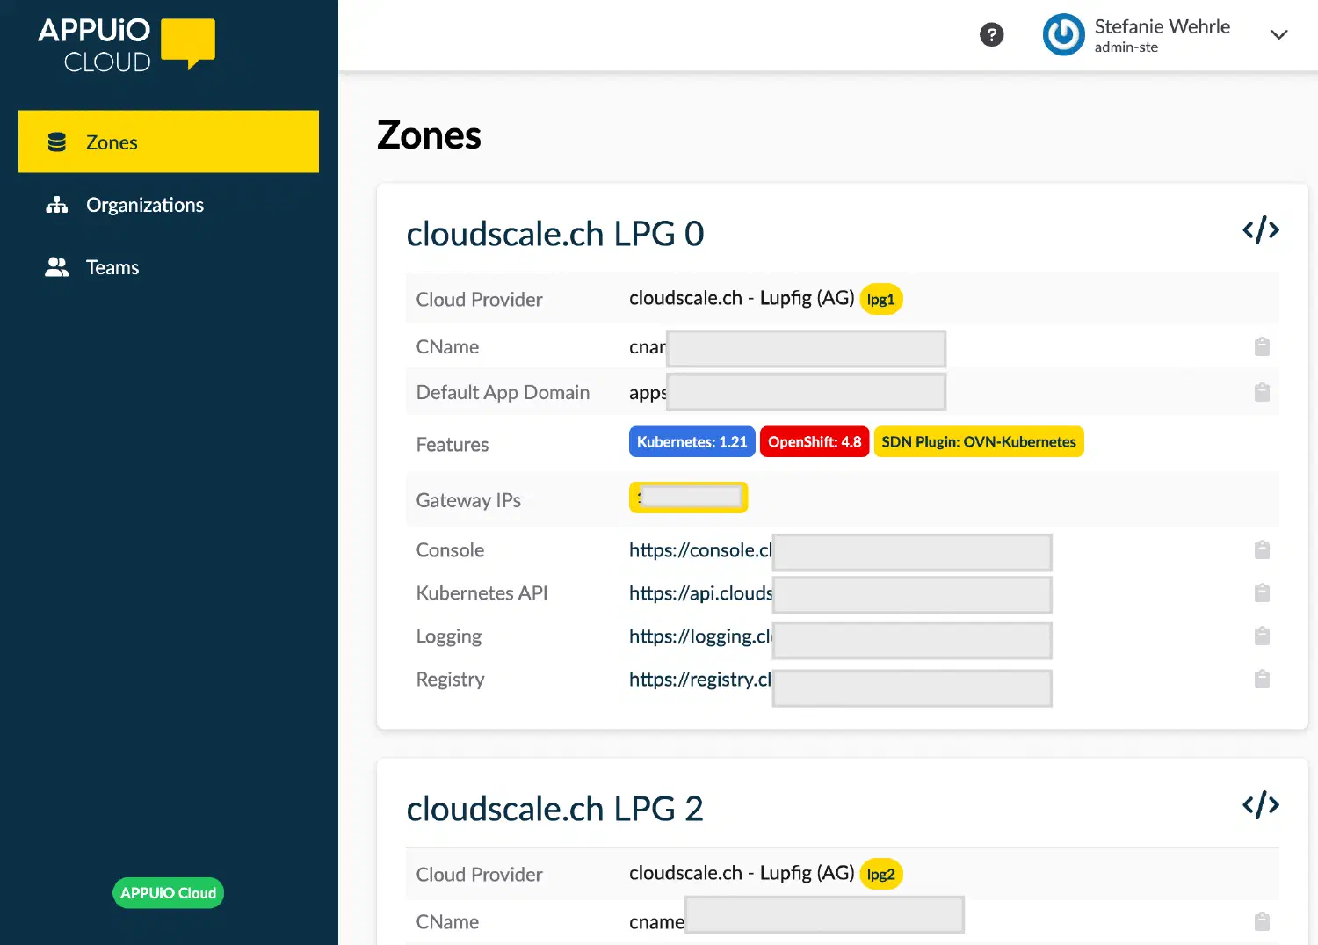Screen dimensions: 1318x945
Task: Expand the Stefanie Wehrle account dropdown
Action: [x=1279, y=35]
